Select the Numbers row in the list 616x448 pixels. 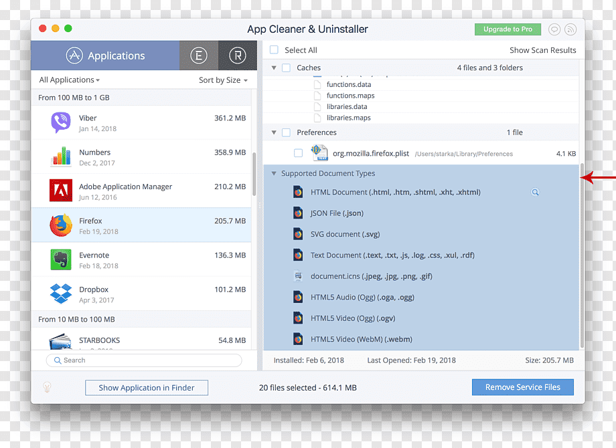tap(141, 157)
